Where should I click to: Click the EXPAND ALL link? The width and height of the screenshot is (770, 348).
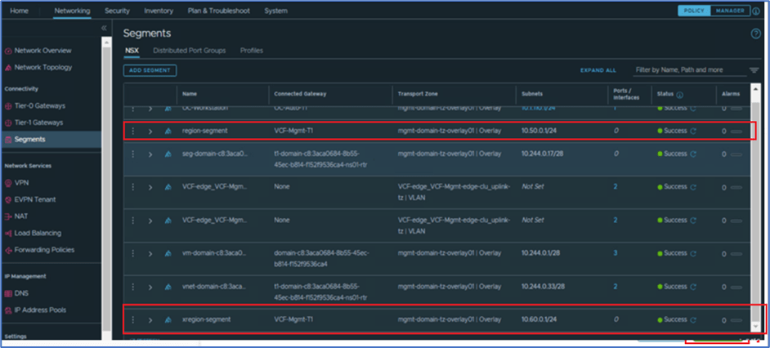pos(598,70)
